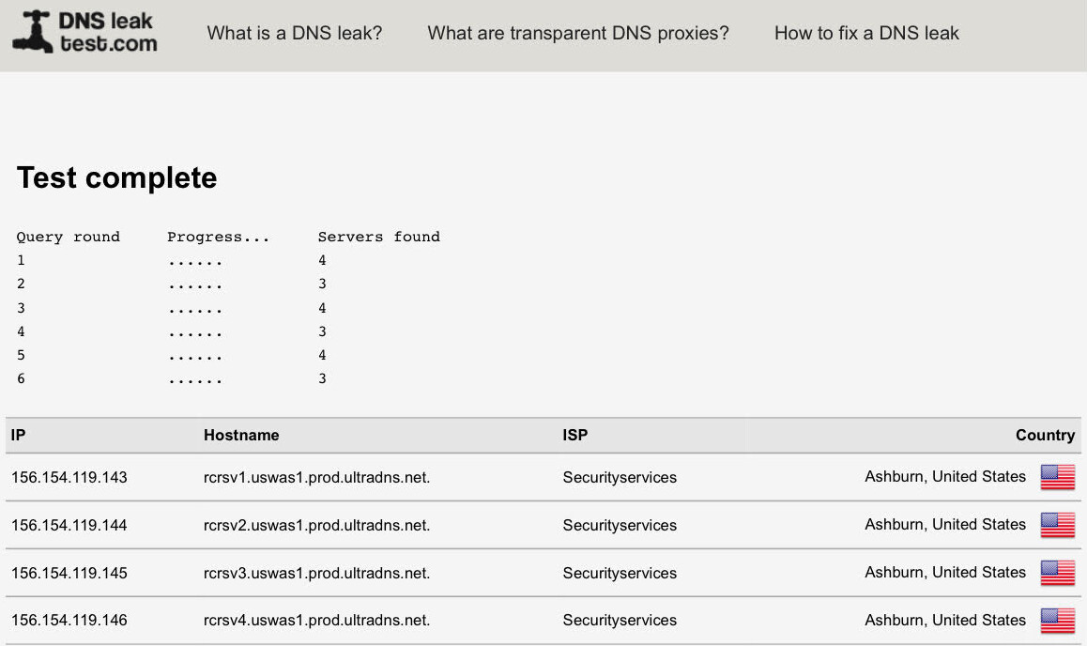Screen dimensions: 1087x646
Task: Click the Hostname column header
Action: pos(241,435)
